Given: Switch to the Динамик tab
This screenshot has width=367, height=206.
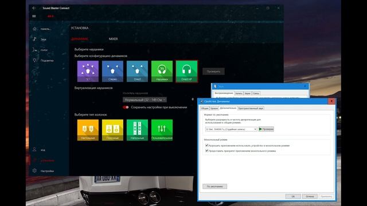Looking at the screenshot, I should (x=80, y=39).
